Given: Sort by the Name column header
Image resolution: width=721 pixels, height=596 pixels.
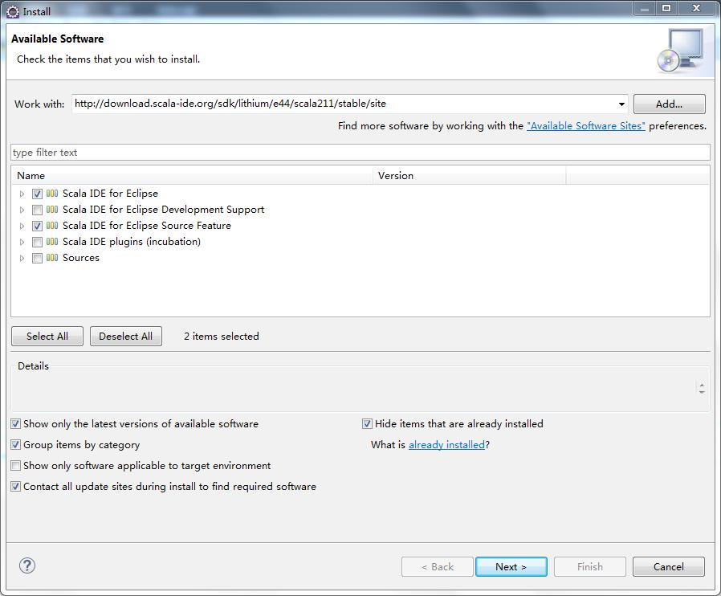Looking at the screenshot, I should coord(193,175).
